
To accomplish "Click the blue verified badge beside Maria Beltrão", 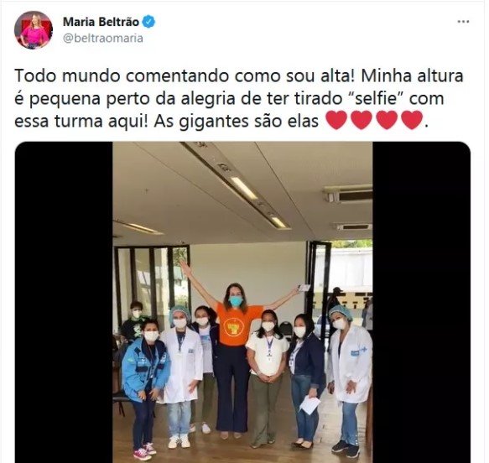I will click(x=149, y=22).
